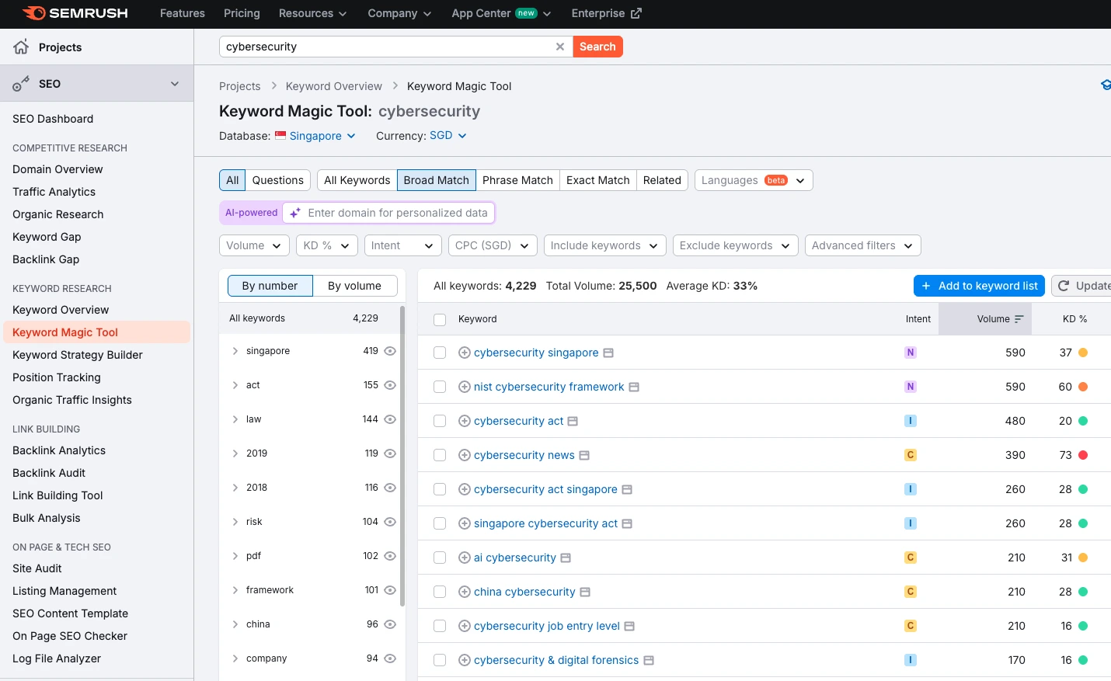Toggle eye icon for risk group

coord(390,522)
